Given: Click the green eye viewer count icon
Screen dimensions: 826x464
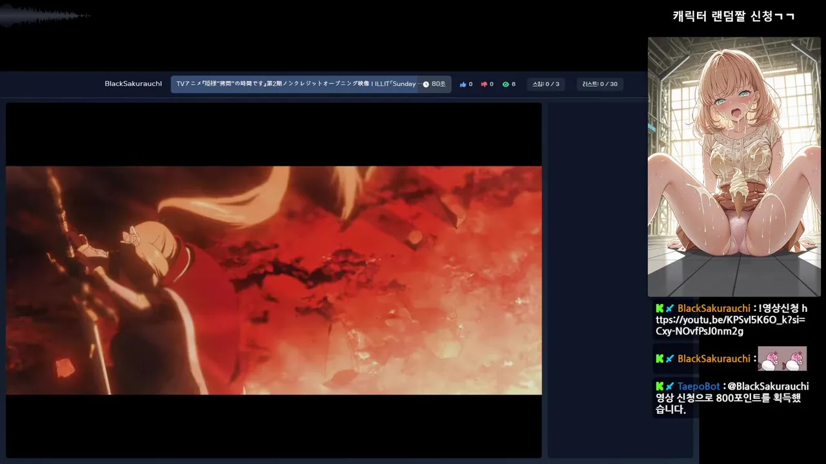Looking at the screenshot, I should tap(506, 84).
